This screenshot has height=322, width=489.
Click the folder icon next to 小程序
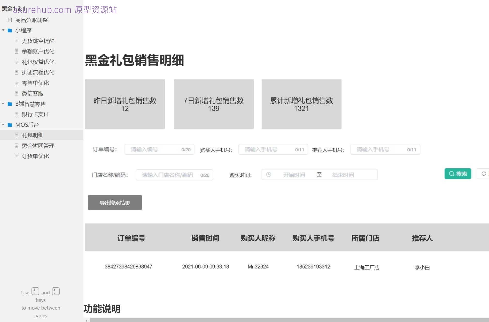click(x=10, y=30)
